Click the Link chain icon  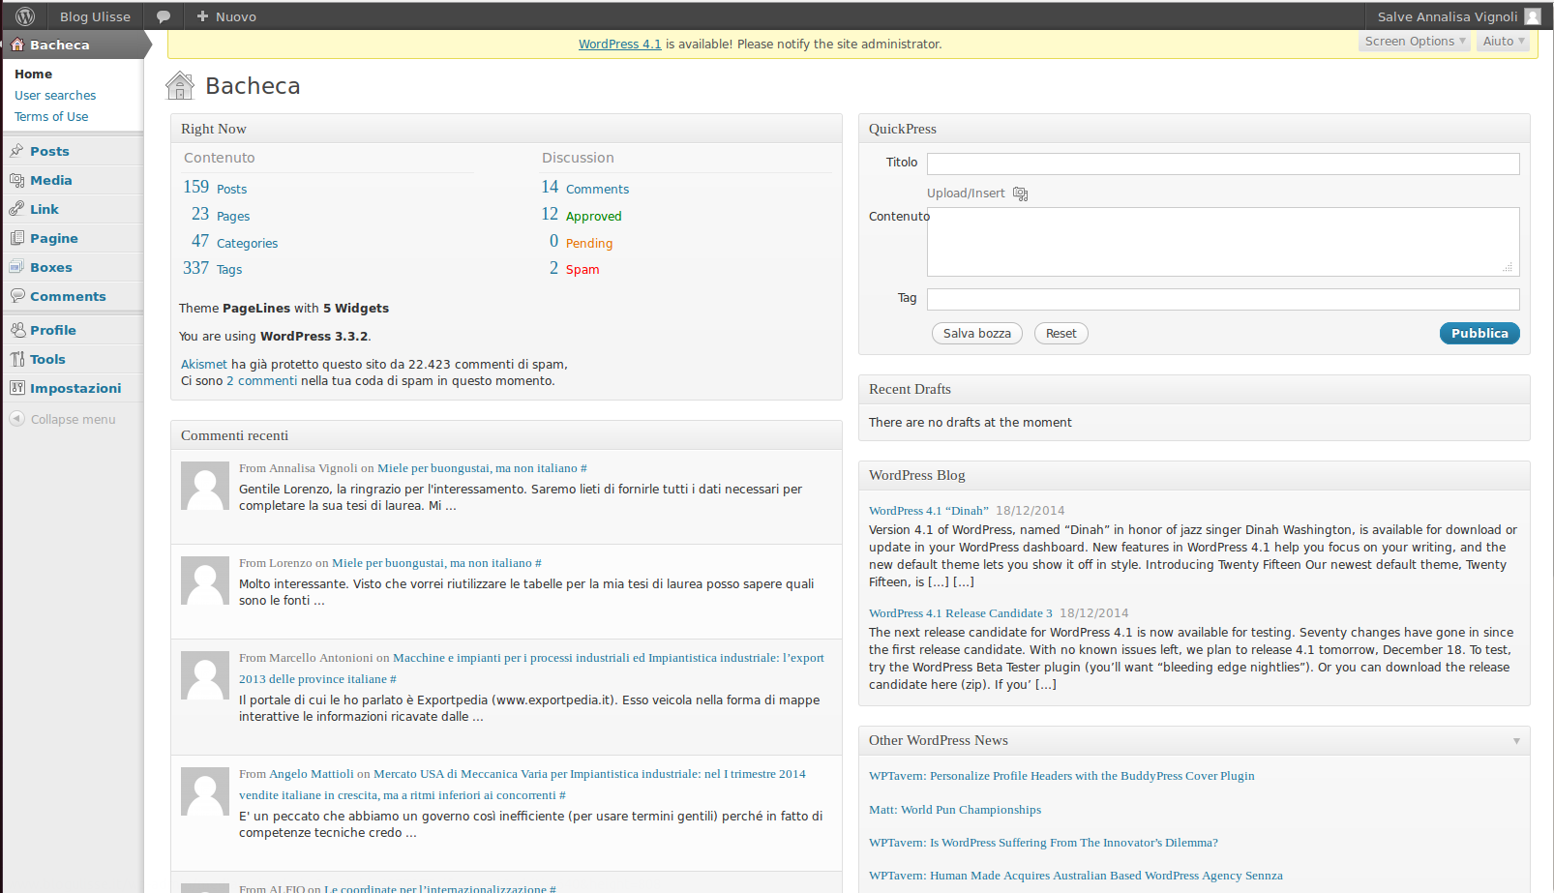click(17, 209)
